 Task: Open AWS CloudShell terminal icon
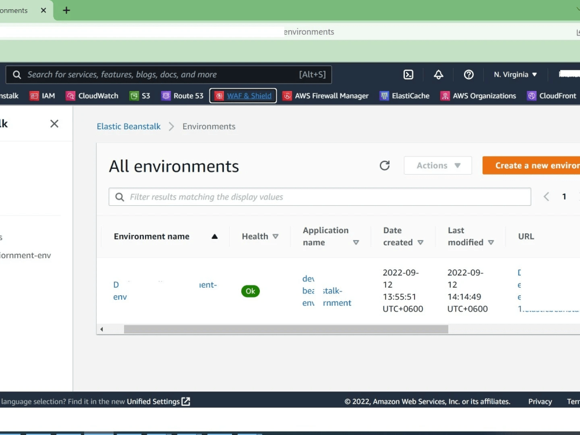[408, 74]
